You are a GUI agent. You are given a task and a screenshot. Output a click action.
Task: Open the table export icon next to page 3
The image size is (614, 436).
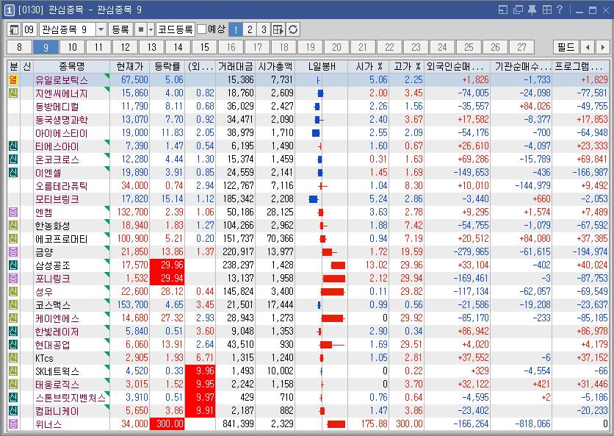point(278,29)
